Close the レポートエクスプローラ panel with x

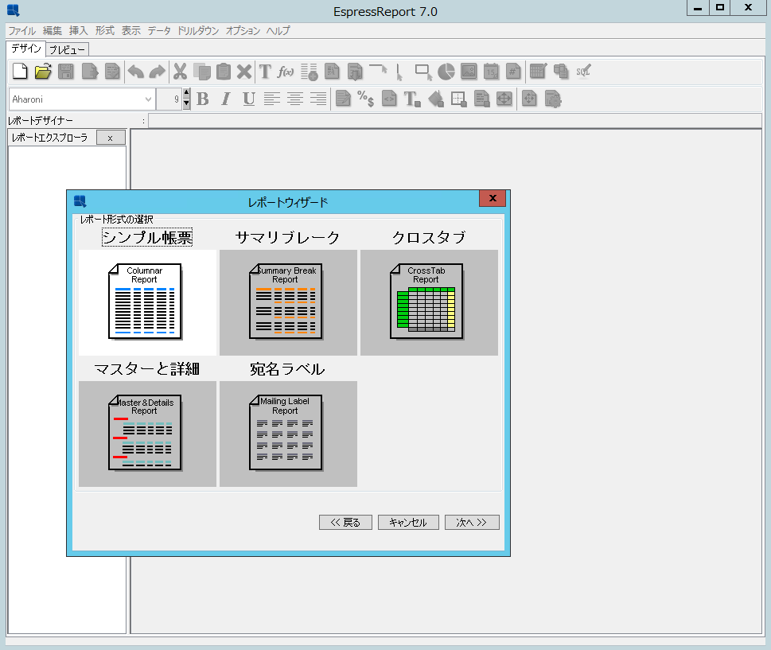point(110,138)
